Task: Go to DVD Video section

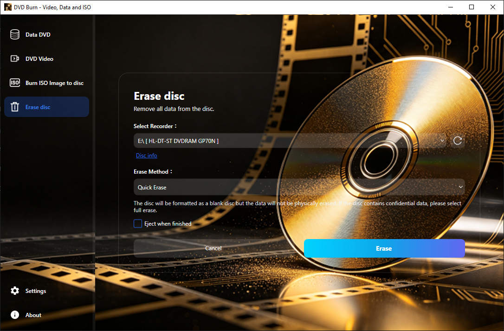Action: coord(46,58)
